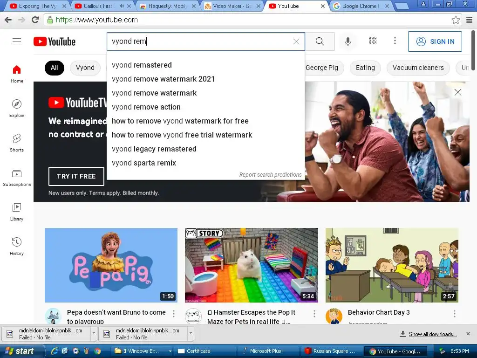Viewport: 477px width, 358px height.
Task: Start voice search with the microphone
Action: 348,41
